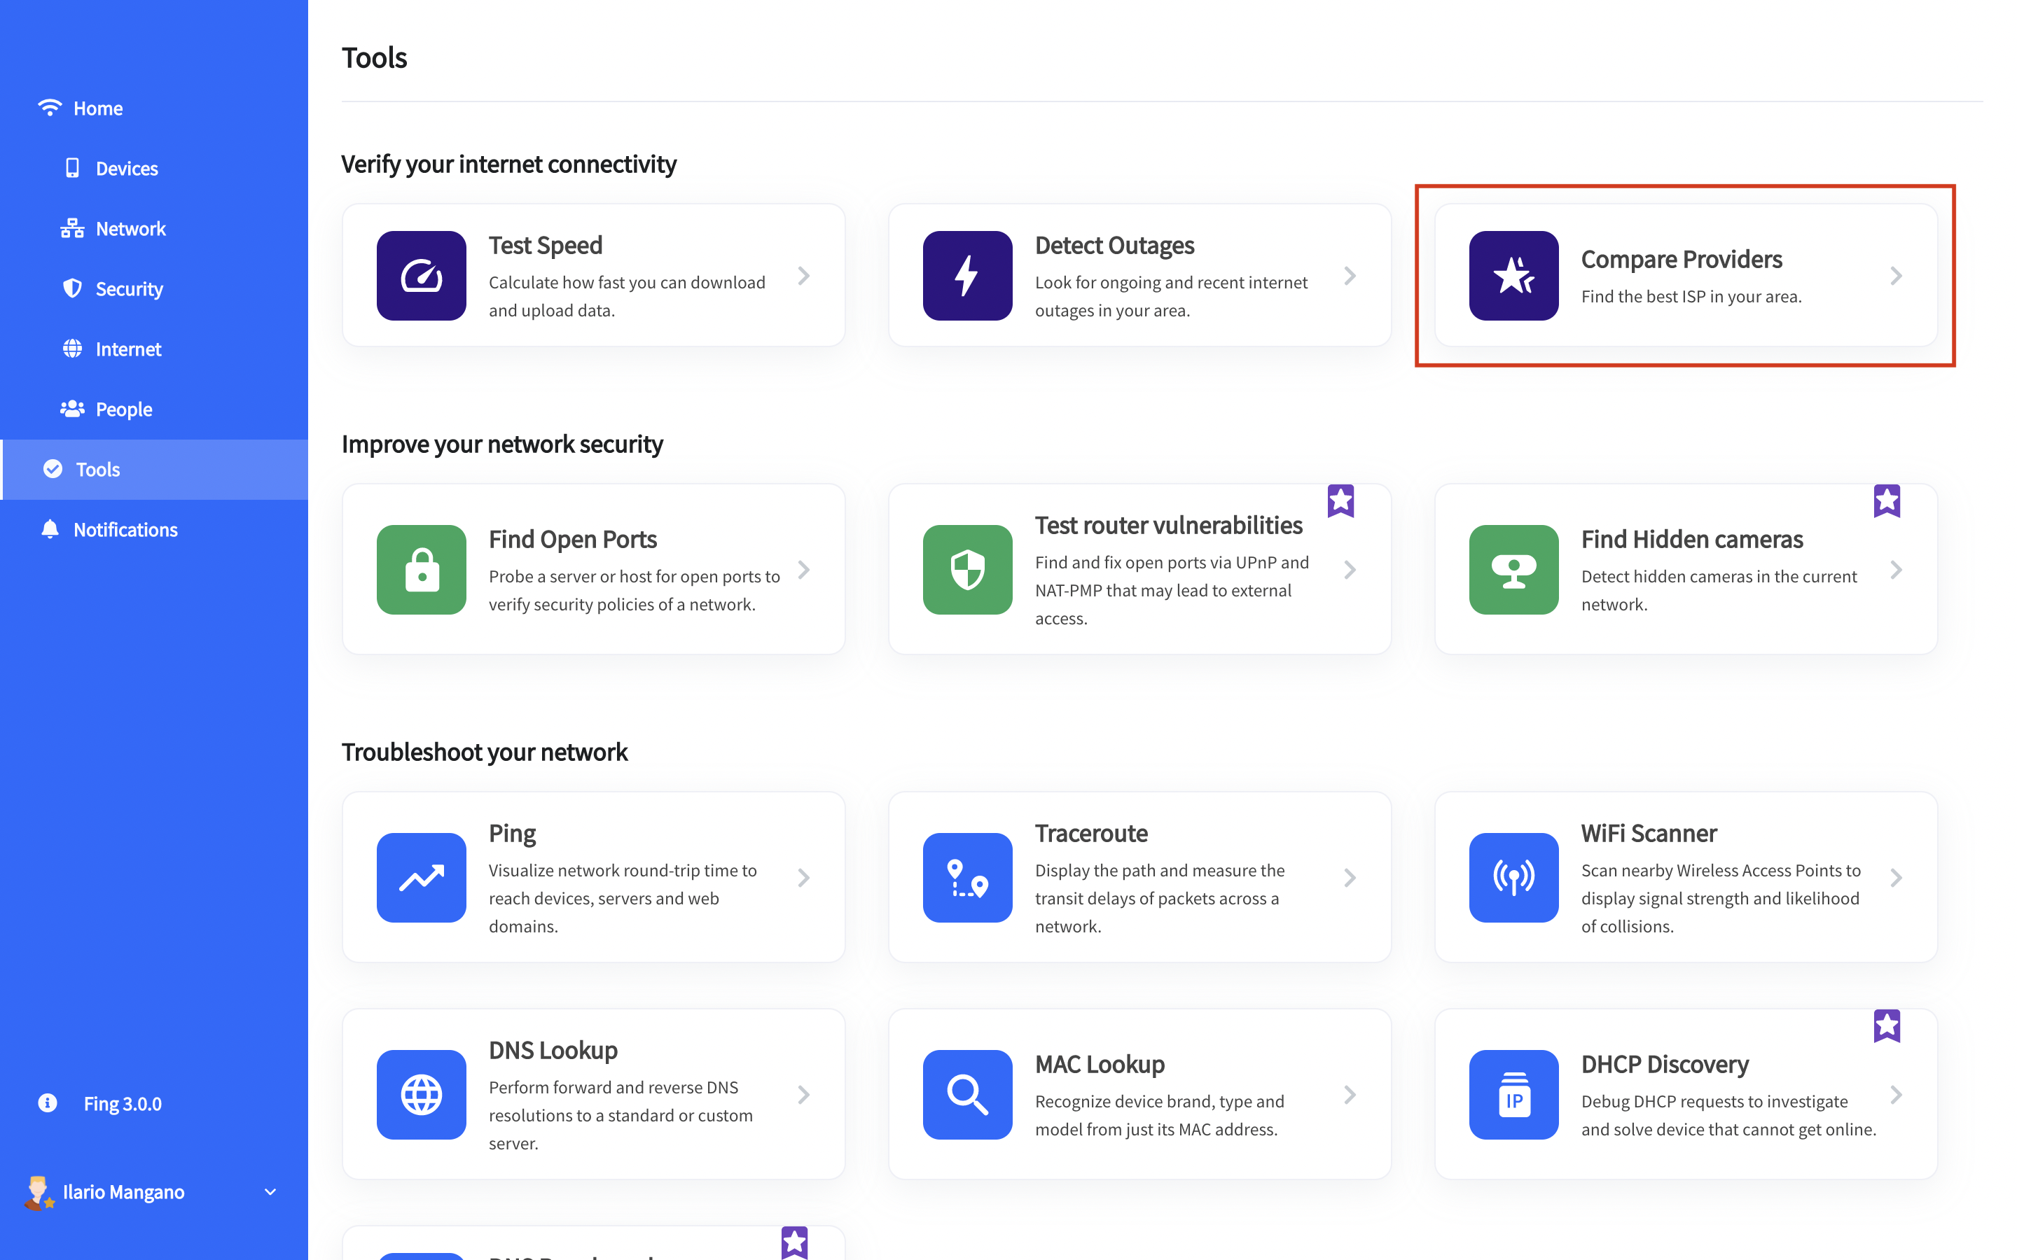Click Ilario Mangano's avatar picture

[x=39, y=1193]
